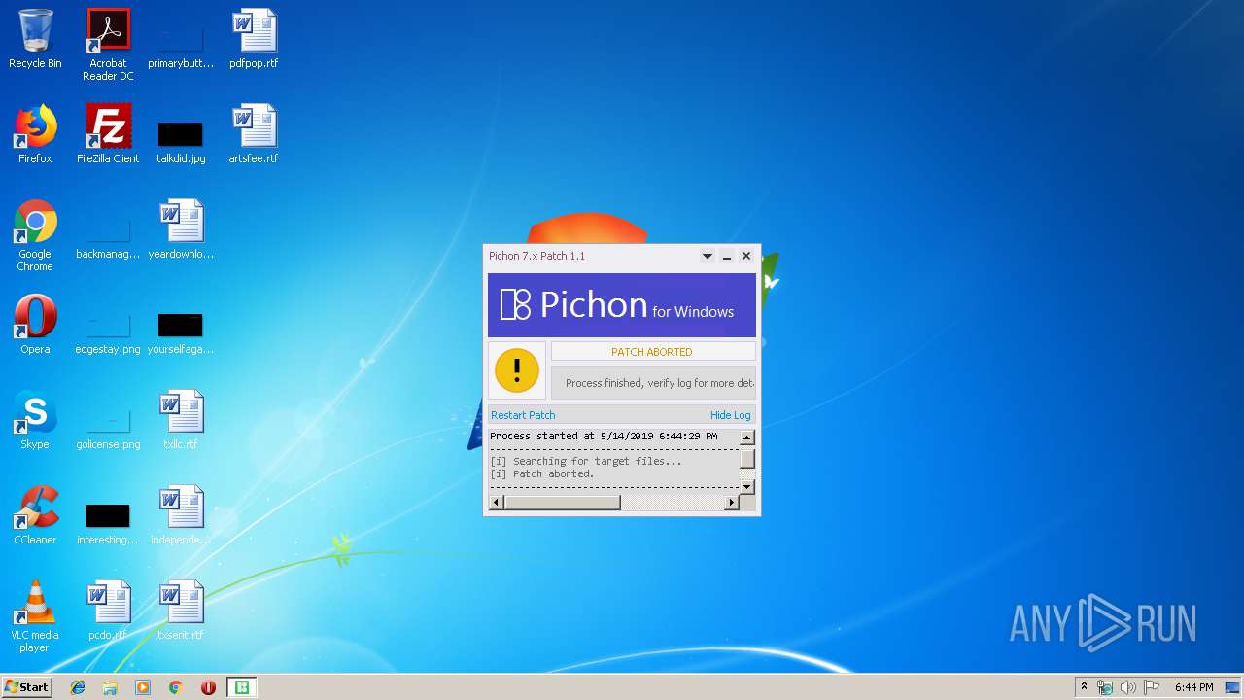Launch Acrobat Reader DC shortcut
1244x700 pixels.
pyautogui.click(x=108, y=44)
